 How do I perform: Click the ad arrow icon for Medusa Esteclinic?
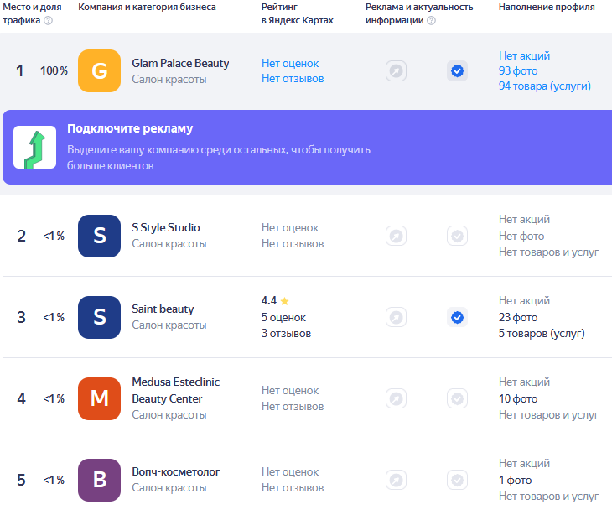coord(397,398)
